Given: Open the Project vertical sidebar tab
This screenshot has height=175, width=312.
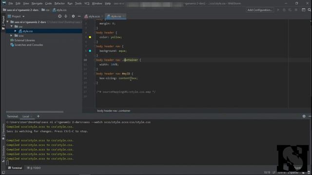Looking at the screenshot, I should pos(3,23).
